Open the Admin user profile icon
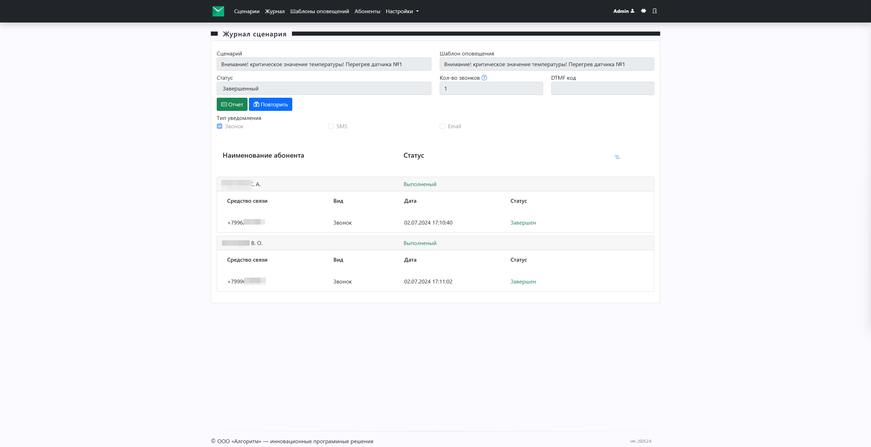The height and width of the screenshot is (447, 871). point(632,11)
